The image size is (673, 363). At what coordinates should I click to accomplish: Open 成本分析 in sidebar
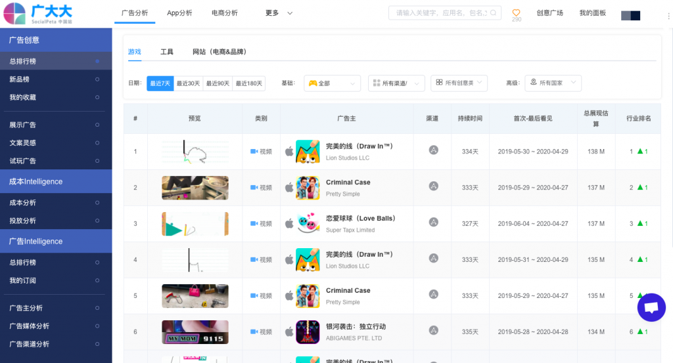pos(56,203)
